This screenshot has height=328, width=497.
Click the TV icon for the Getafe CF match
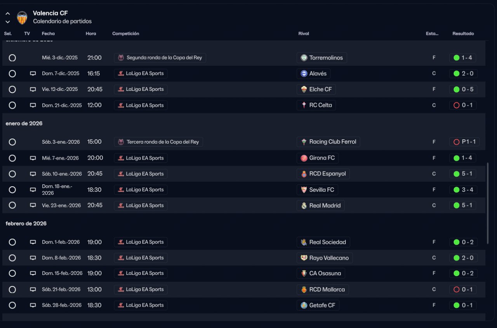tap(33, 305)
